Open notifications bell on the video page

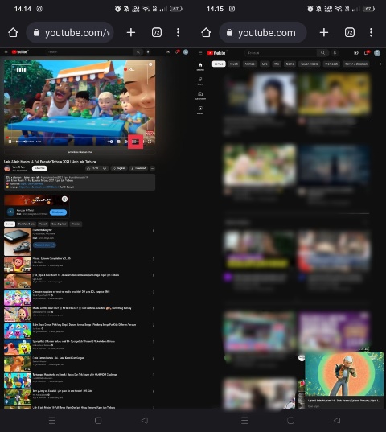tap(177, 51)
